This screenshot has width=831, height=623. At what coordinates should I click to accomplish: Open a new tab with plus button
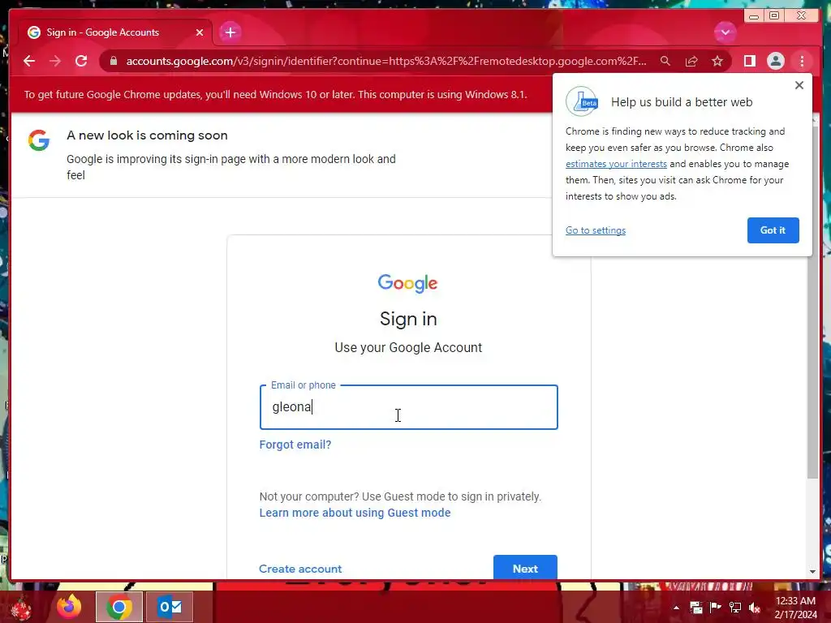tap(230, 32)
